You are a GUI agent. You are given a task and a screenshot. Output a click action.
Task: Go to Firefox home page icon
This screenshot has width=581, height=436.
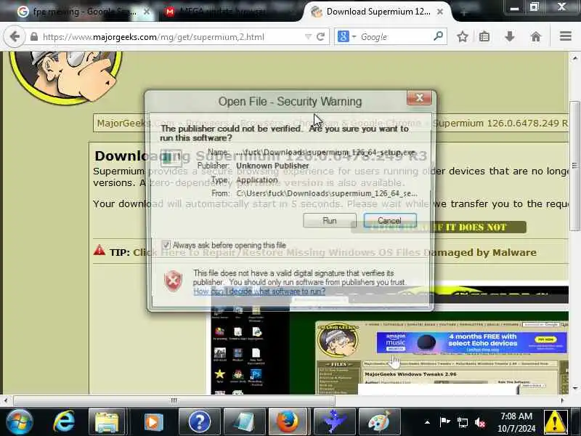pos(536,37)
